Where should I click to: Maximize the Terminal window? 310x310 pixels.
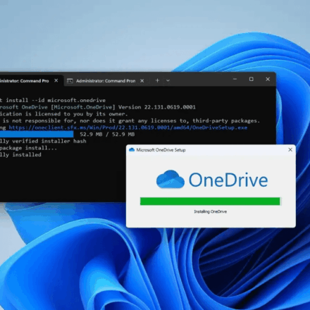[252, 79]
